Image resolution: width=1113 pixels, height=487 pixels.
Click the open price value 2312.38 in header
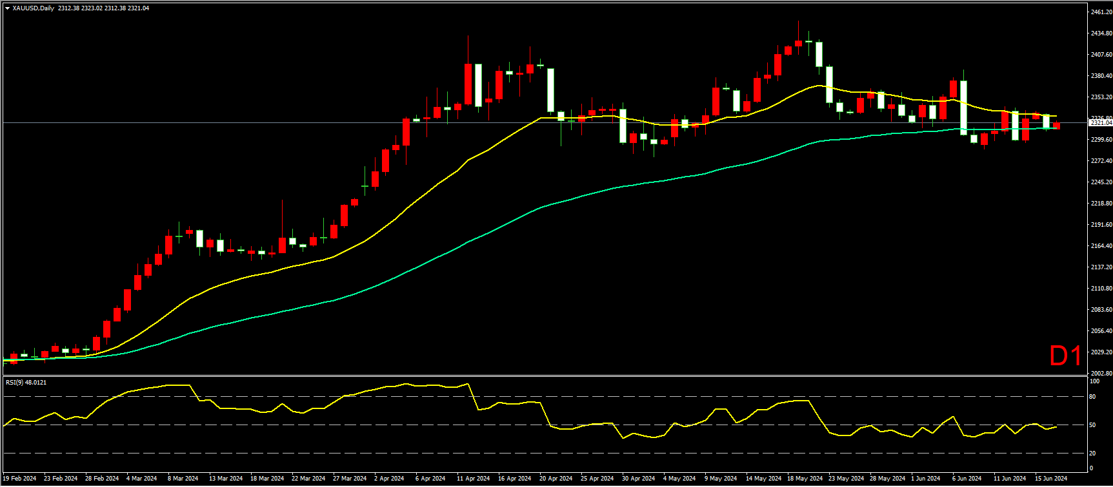point(68,8)
